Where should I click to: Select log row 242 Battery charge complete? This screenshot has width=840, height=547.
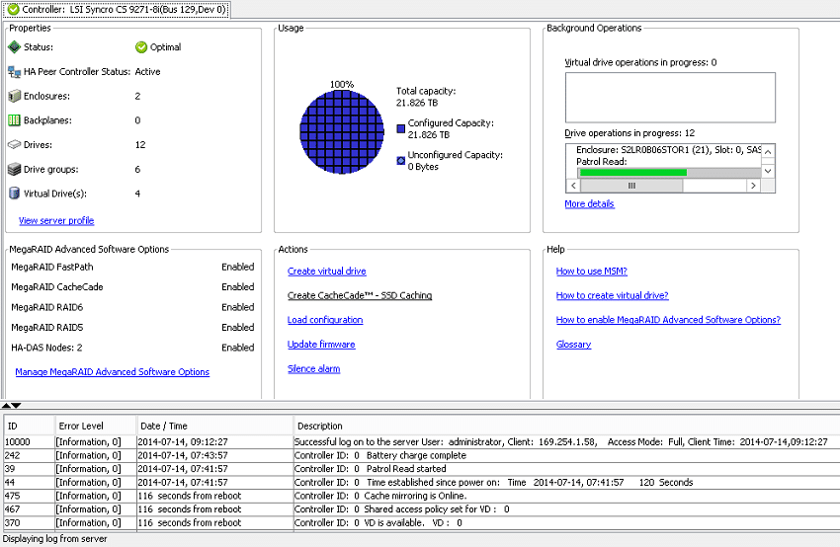[x=422, y=455]
